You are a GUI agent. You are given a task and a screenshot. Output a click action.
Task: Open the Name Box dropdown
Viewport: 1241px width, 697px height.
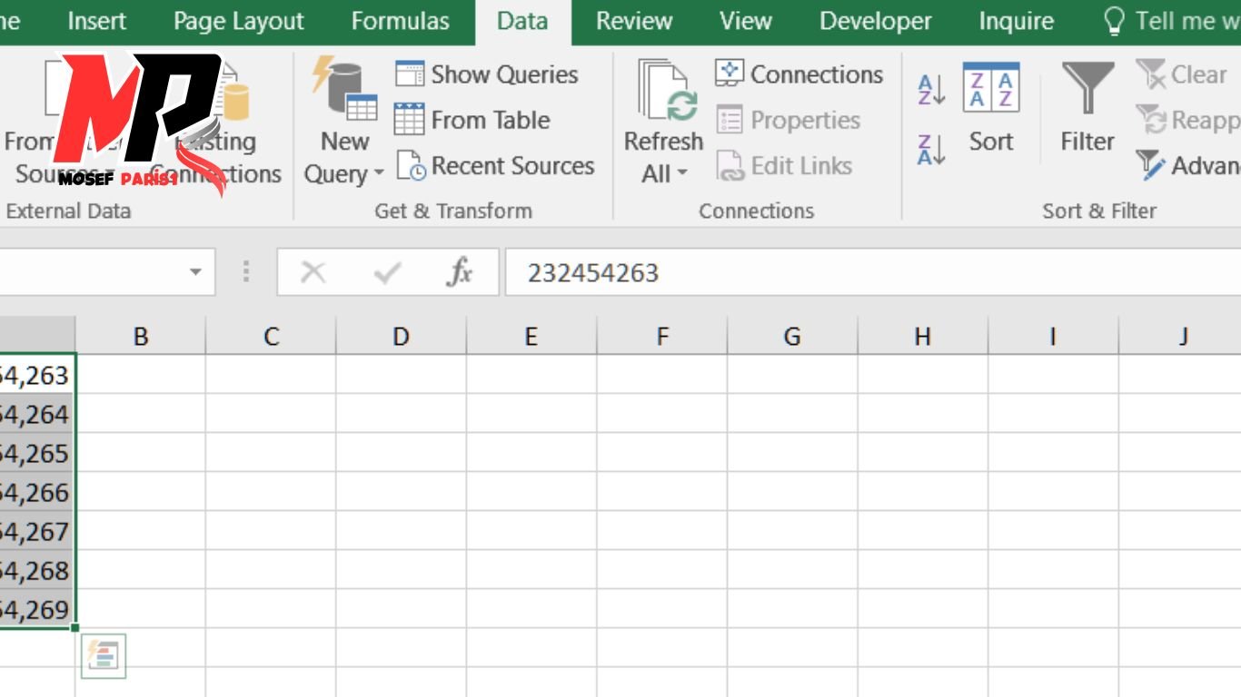click(195, 271)
